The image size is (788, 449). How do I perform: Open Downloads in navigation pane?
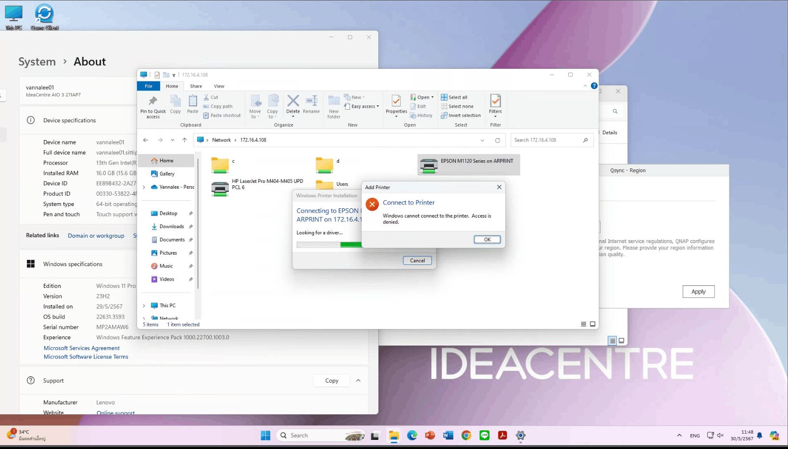click(x=172, y=227)
